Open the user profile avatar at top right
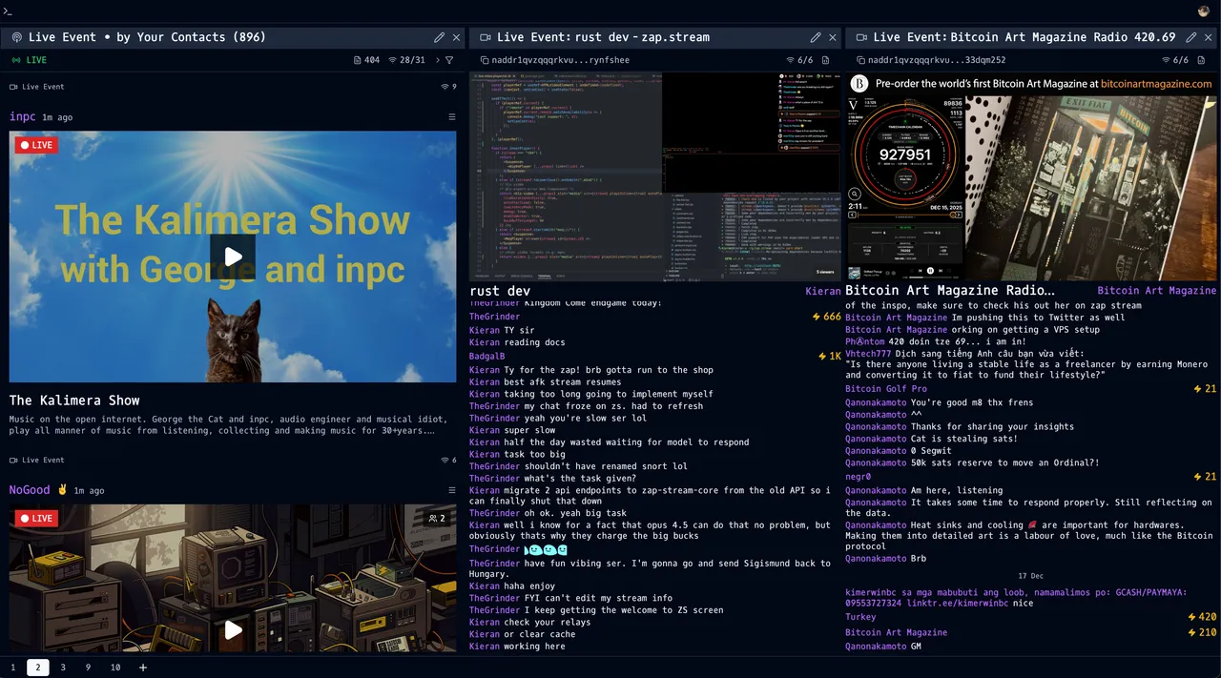Screen dimensions: 1221x678 click(1204, 10)
